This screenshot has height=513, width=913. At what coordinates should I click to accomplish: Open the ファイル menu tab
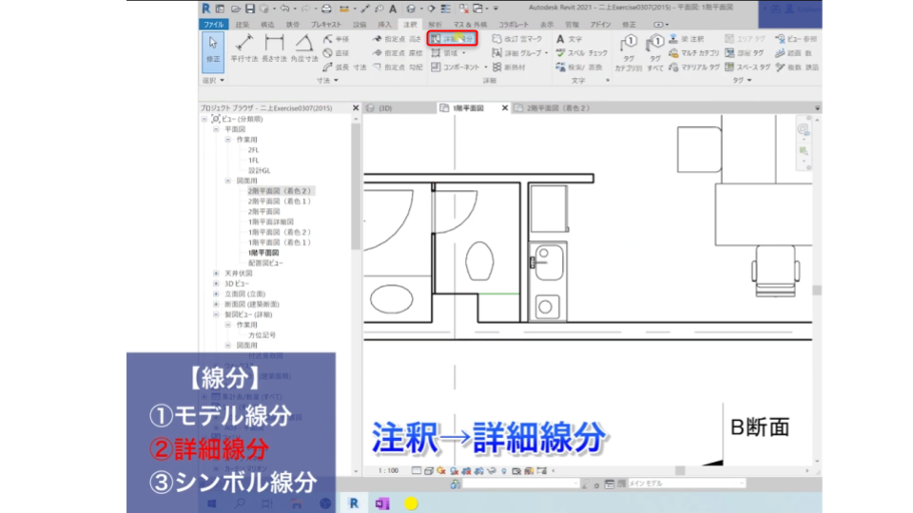(214, 23)
